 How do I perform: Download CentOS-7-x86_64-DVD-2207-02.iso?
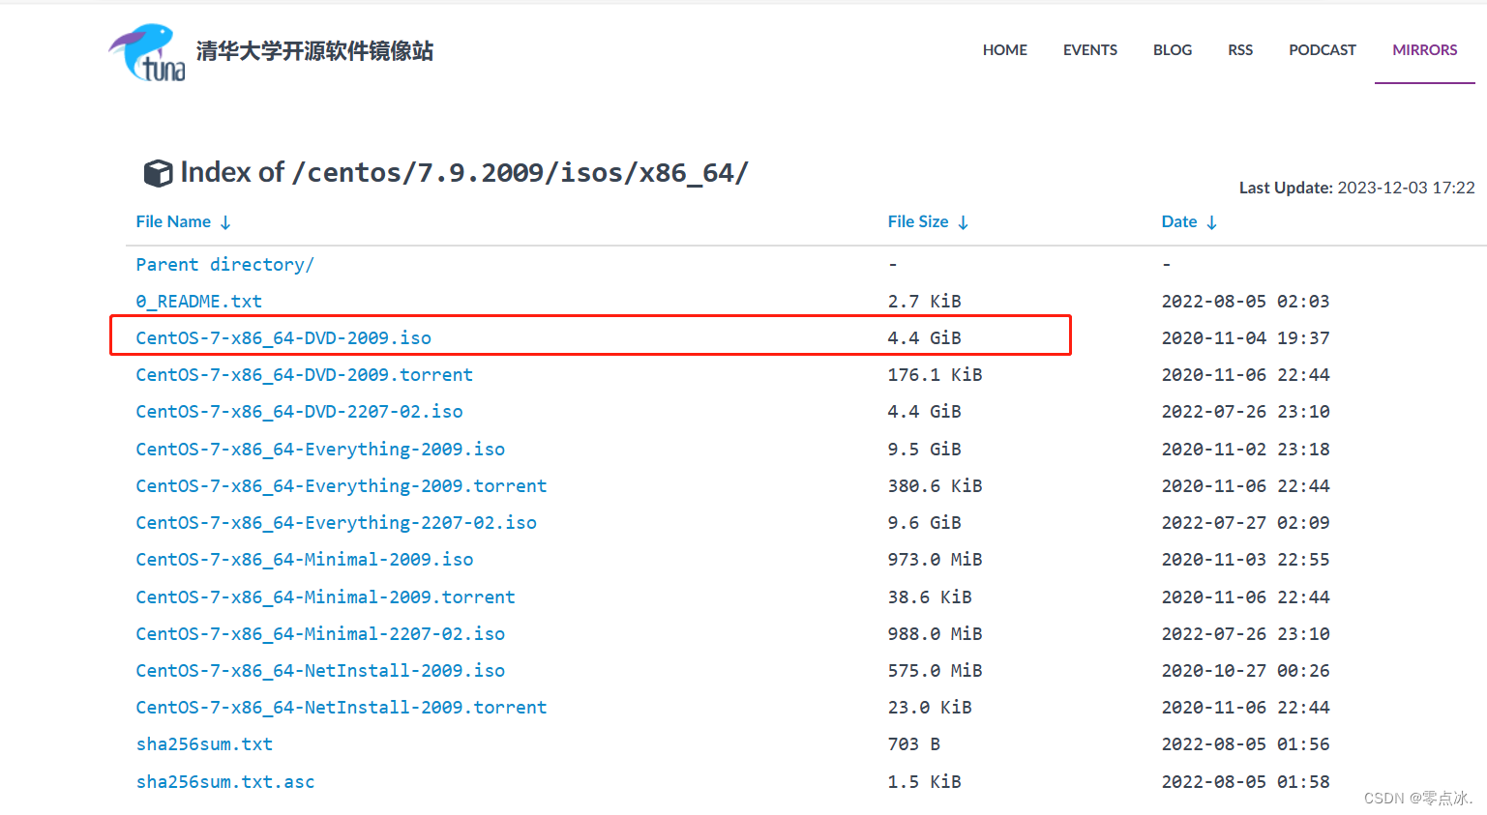pos(299,412)
